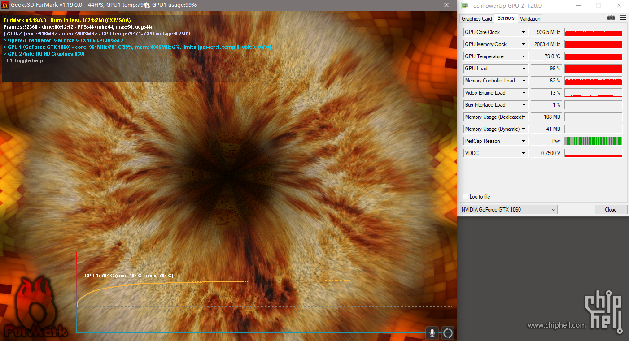Click the OpenGL renderer line in FurMark overlay

64,40
